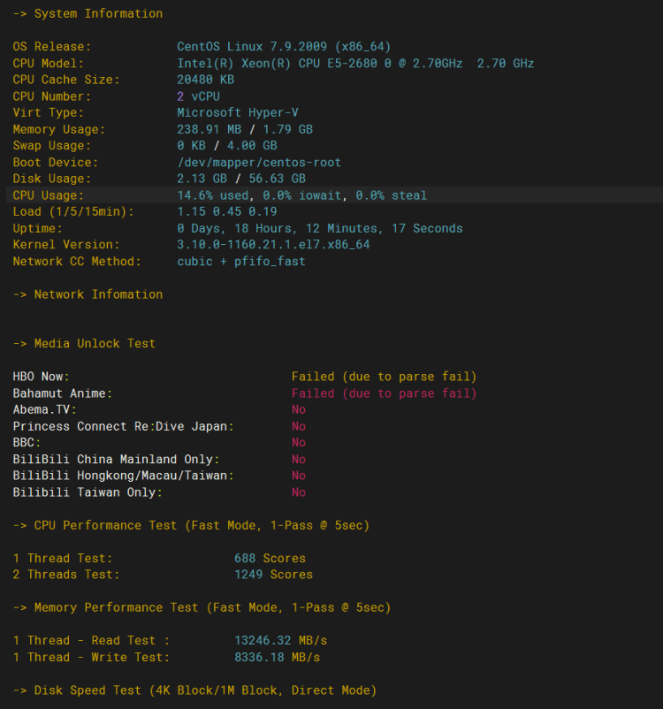Click the Media Unlock Test header

click(84, 343)
